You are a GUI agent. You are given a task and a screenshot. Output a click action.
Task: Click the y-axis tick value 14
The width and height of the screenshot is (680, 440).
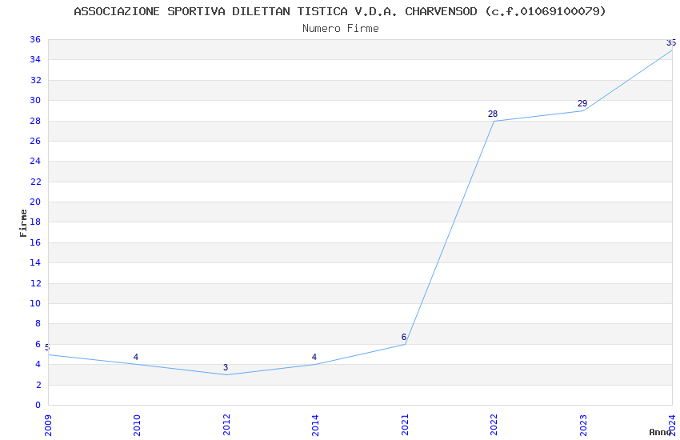(35, 262)
